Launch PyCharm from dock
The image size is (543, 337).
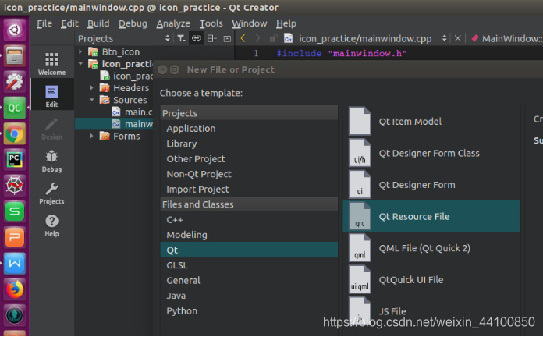click(14, 160)
